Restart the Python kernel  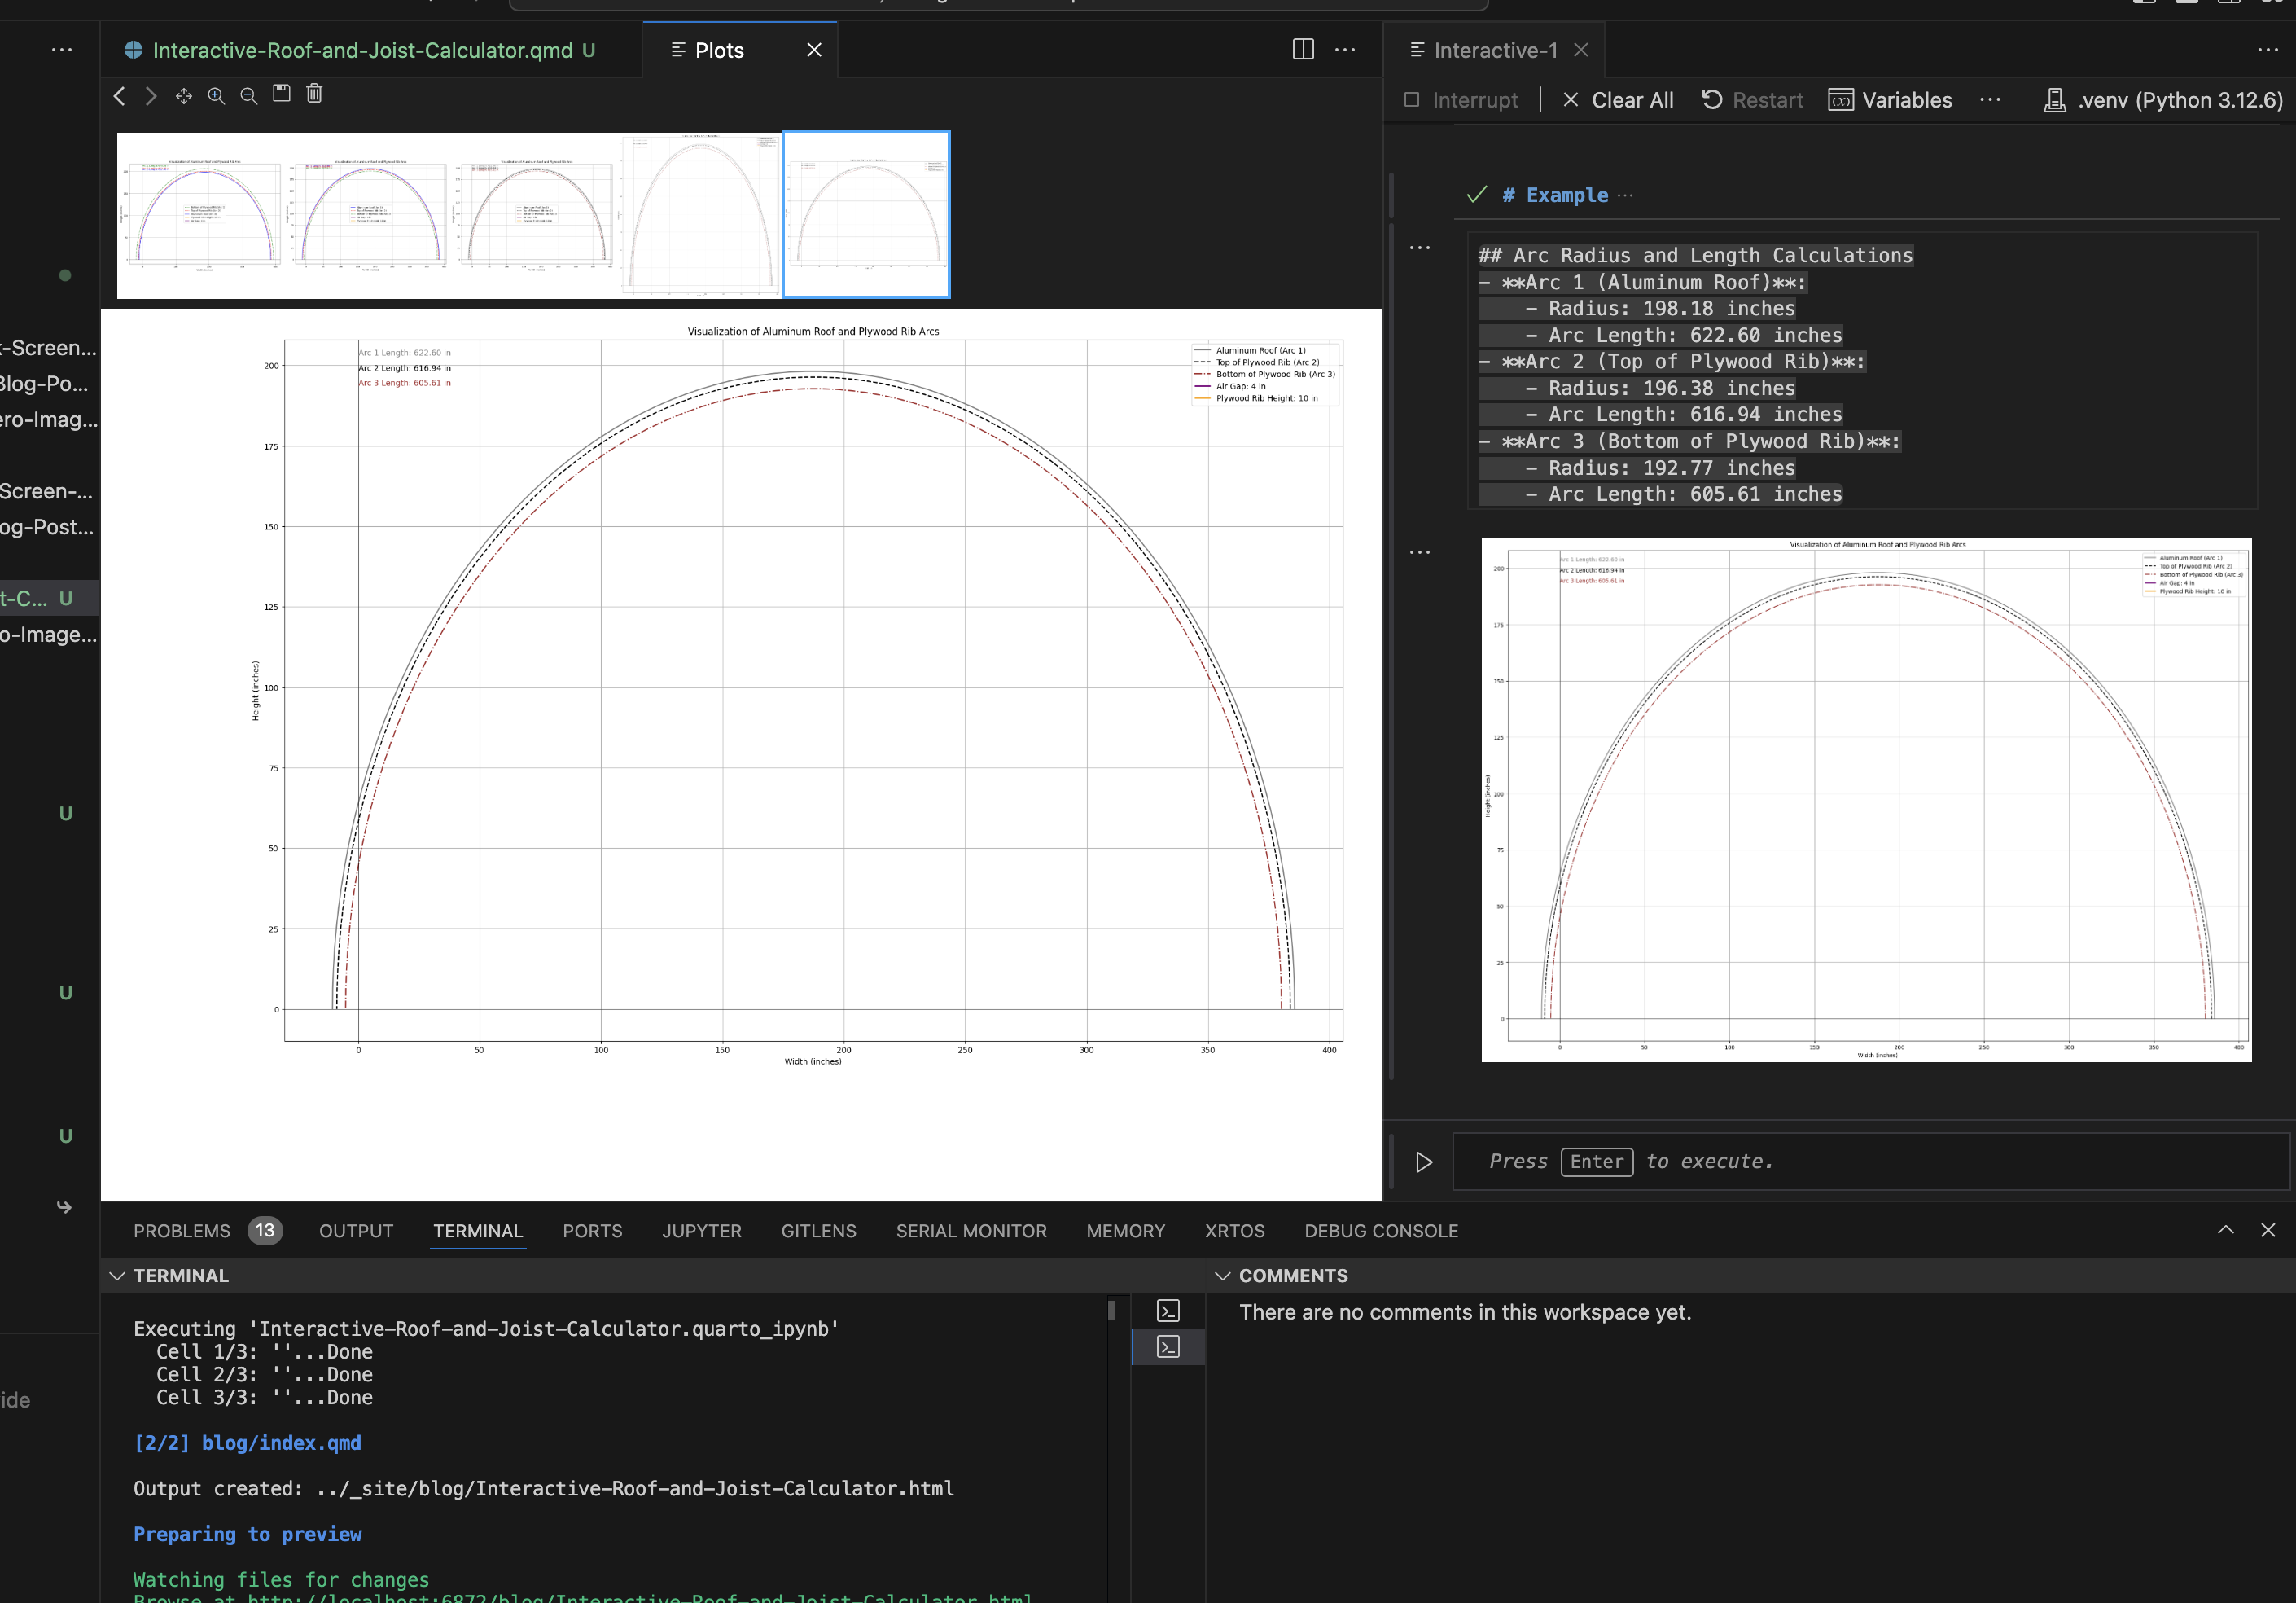1752,100
